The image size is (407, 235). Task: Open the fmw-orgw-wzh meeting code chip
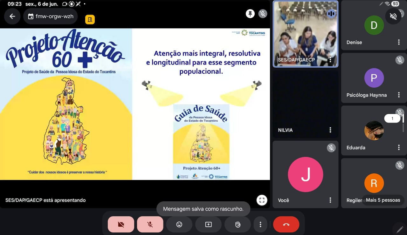point(51,16)
